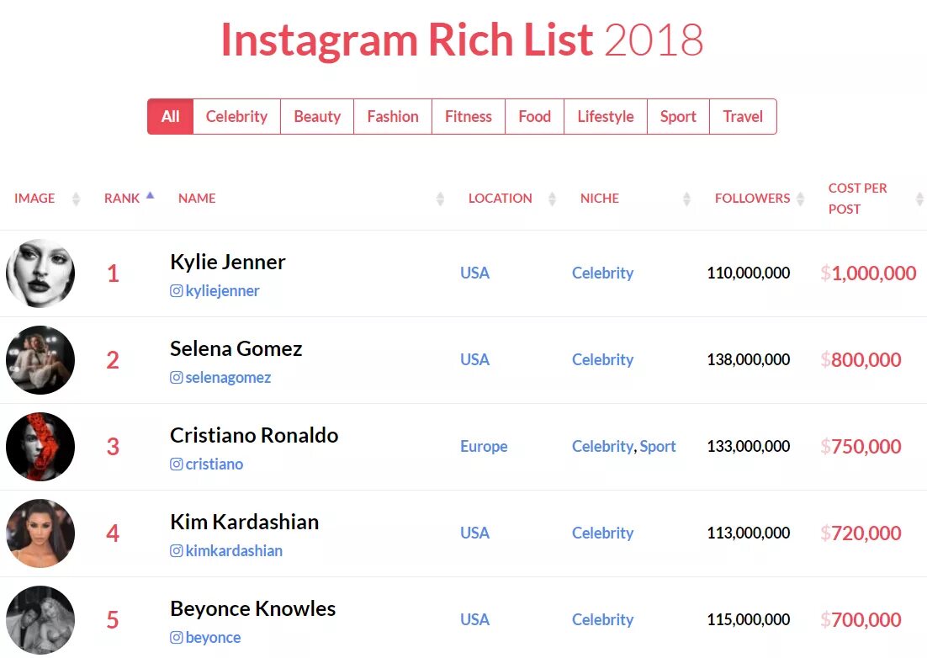Viewport: 927px width, 658px height.
Task: Filter the list by Travel
Action: (x=743, y=117)
